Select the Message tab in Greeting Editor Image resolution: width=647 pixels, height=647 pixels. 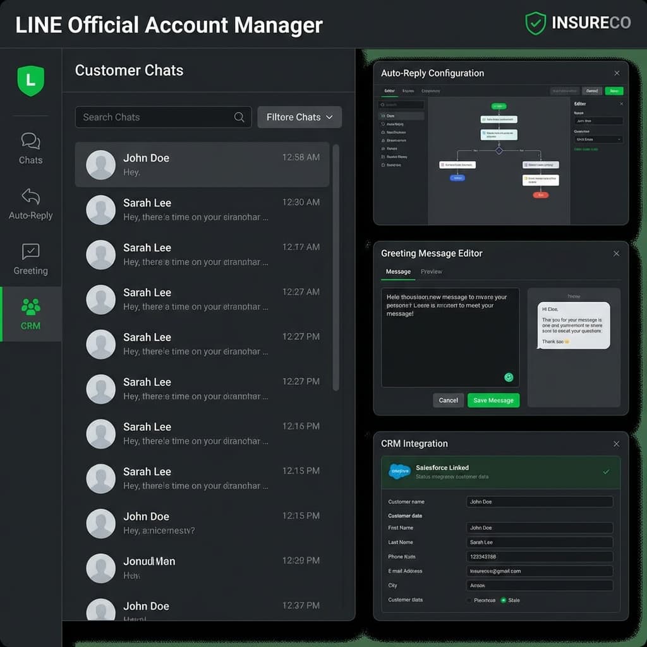pos(398,272)
